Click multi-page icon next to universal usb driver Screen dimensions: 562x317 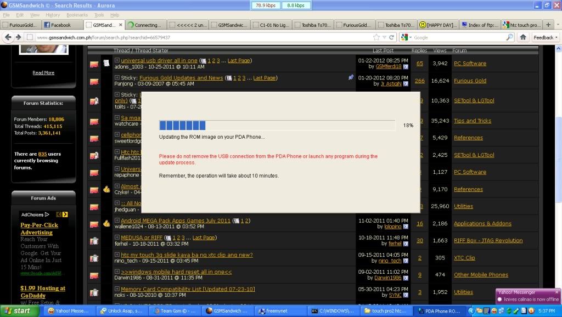pos(203,61)
